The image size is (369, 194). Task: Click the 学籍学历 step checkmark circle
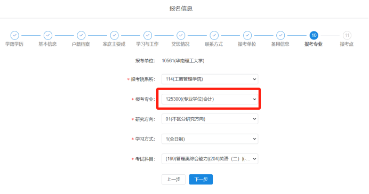tap(14, 36)
